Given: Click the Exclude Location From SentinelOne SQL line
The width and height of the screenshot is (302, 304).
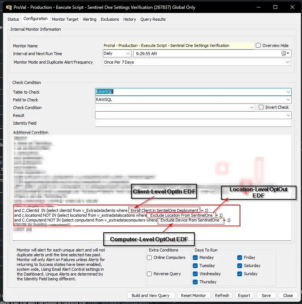Looking at the screenshot, I should pyautogui.click(x=118, y=215).
